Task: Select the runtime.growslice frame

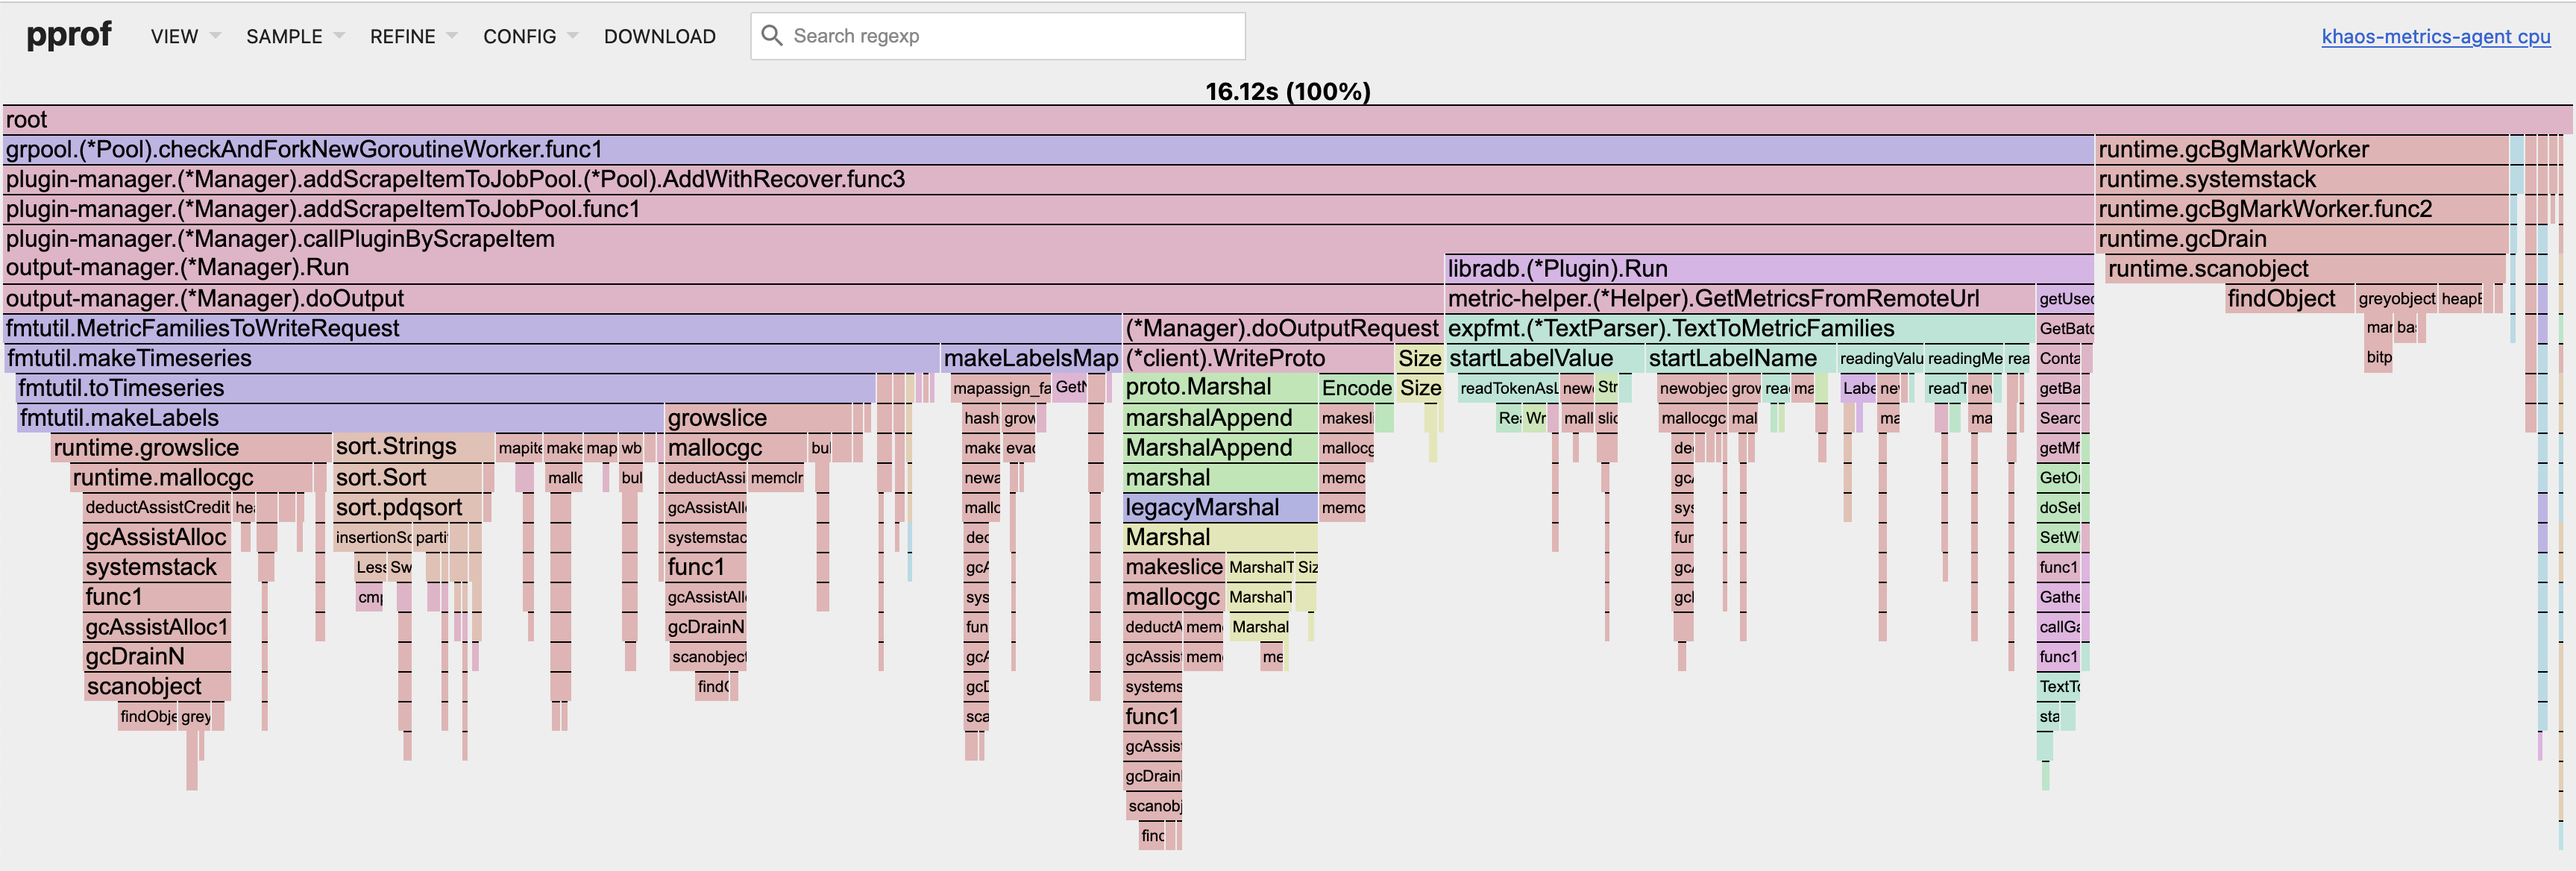Action: pos(190,448)
